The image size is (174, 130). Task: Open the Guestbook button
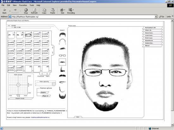(x=152, y=41)
